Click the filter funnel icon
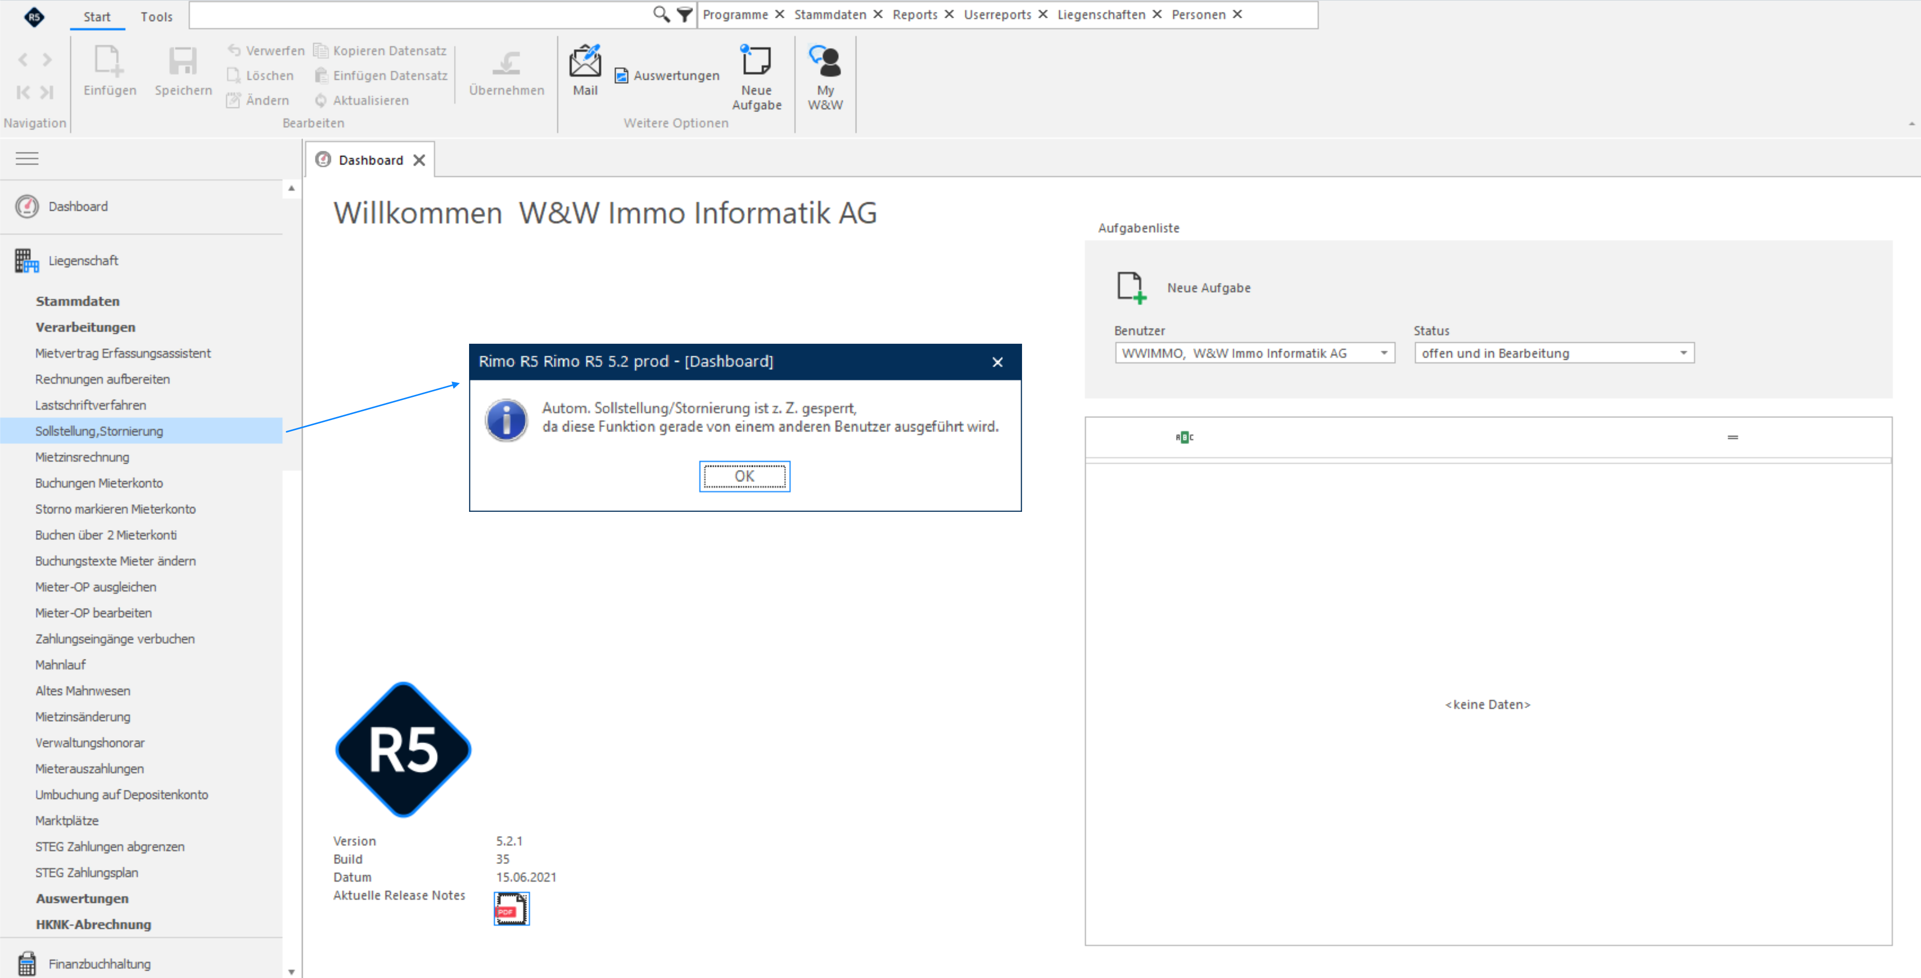Screen dimensions: 1921x978 click(684, 14)
